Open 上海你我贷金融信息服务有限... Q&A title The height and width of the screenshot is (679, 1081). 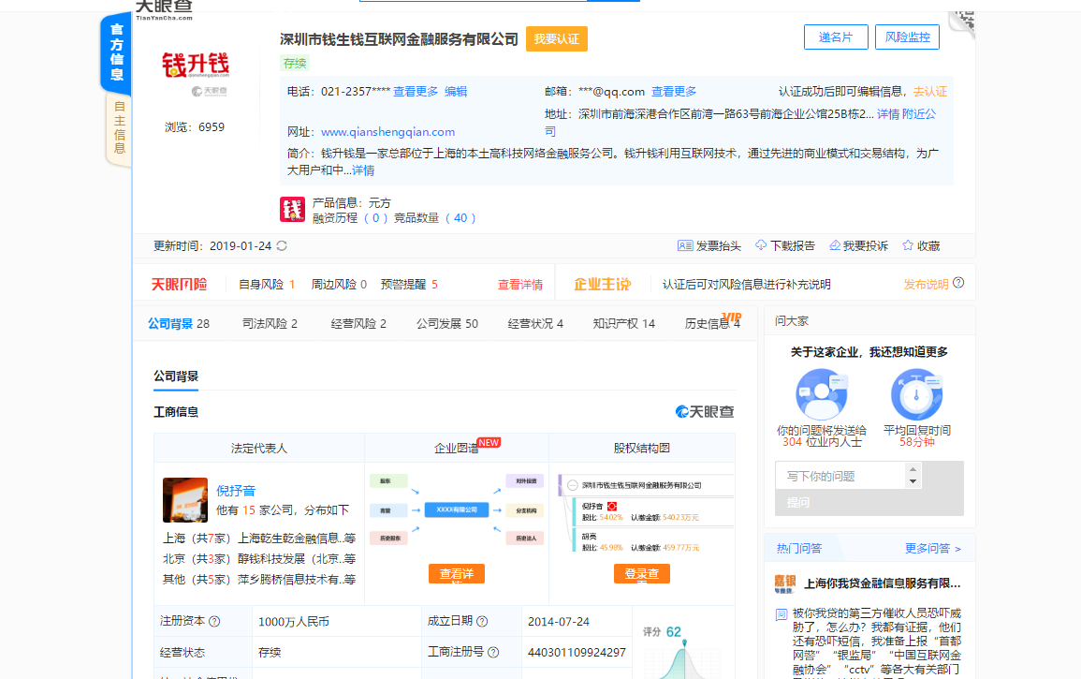pos(883,583)
